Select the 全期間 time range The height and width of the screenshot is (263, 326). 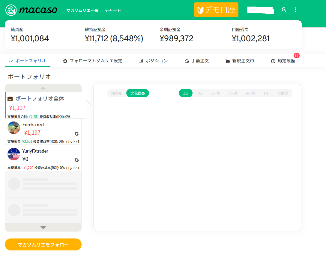[x=283, y=93]
